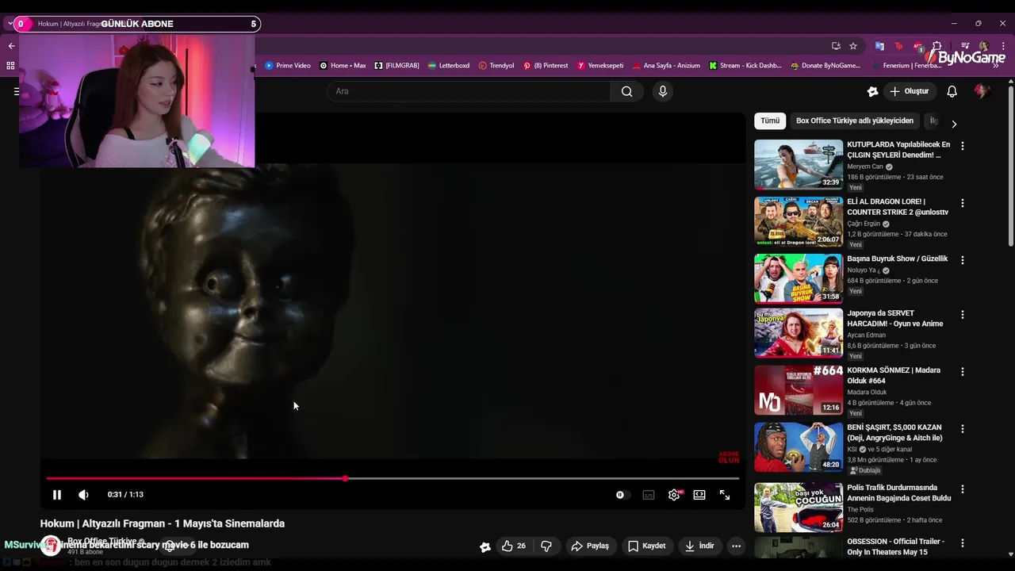
Task: Open OBSESSION Official Trailer video title
Action: [x=896, y=546]
